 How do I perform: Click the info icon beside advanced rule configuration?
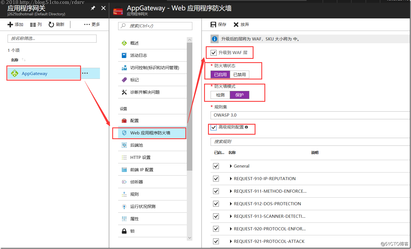click(x=246, y=127)
